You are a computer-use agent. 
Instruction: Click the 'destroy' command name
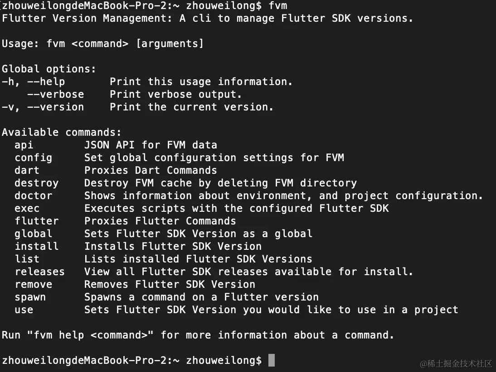click(36, 183)
